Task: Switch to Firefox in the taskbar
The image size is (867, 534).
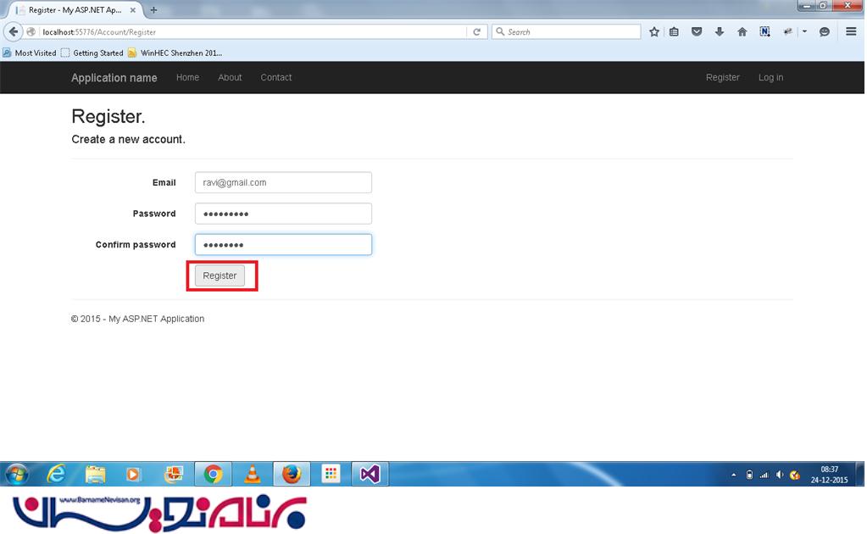Action: tap(292, 475)
